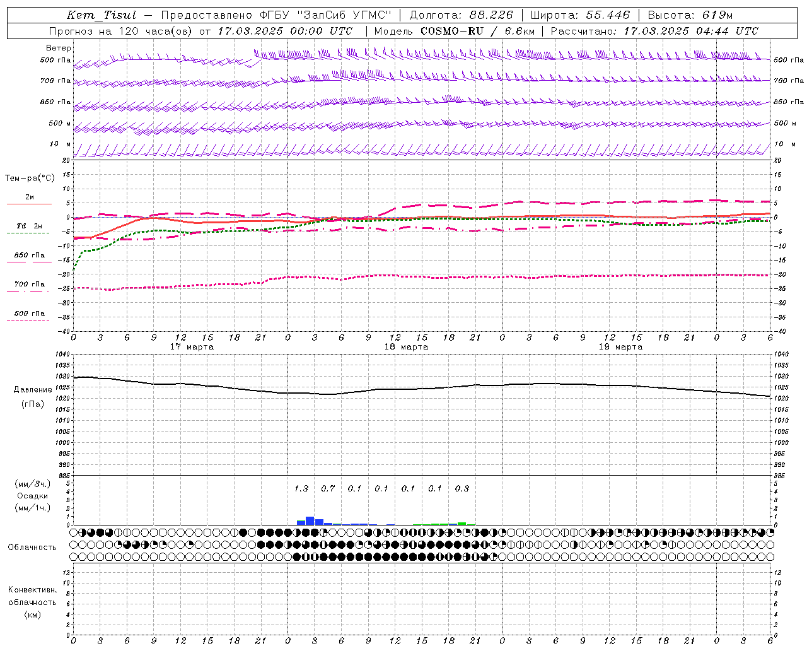The image size is (807, 646).
Task: Click the 19 марта date label
Action: 620,347
